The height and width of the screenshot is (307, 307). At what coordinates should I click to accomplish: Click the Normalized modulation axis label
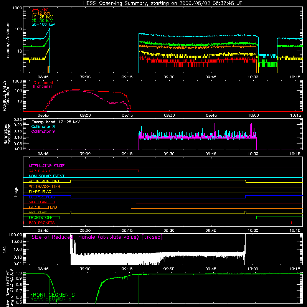[x=7, y=134]
